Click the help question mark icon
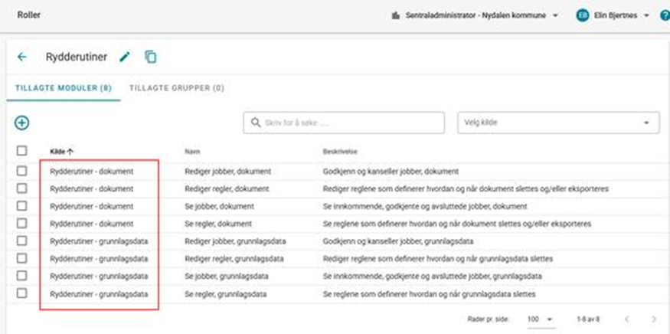Viewport: 670px width, 334px height. [664, 15]
